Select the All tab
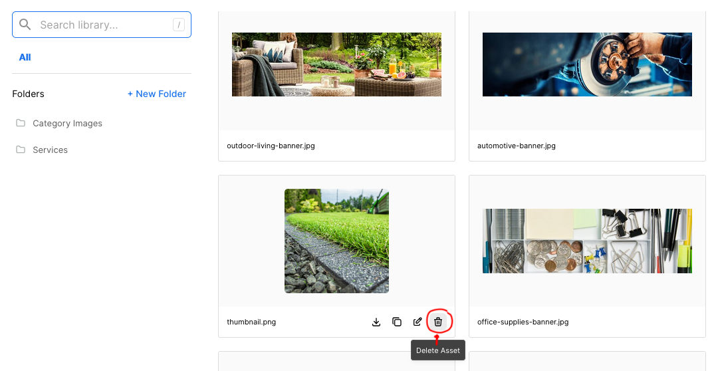The height and width of the screenshot is (371, 714). (x=25, y=57)
